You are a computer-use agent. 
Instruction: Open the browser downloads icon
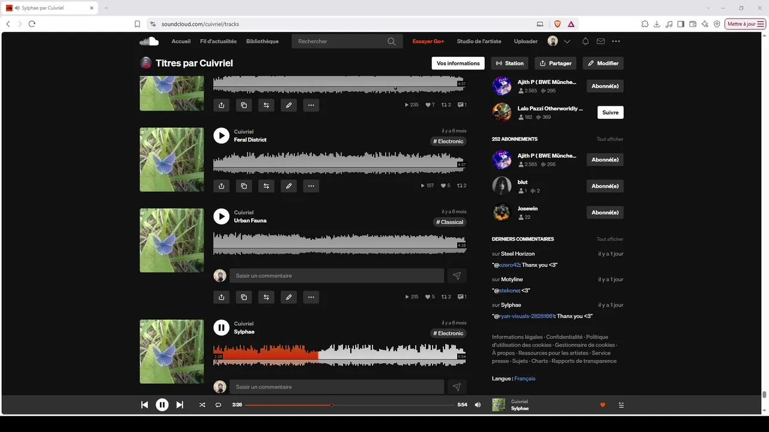657,24
